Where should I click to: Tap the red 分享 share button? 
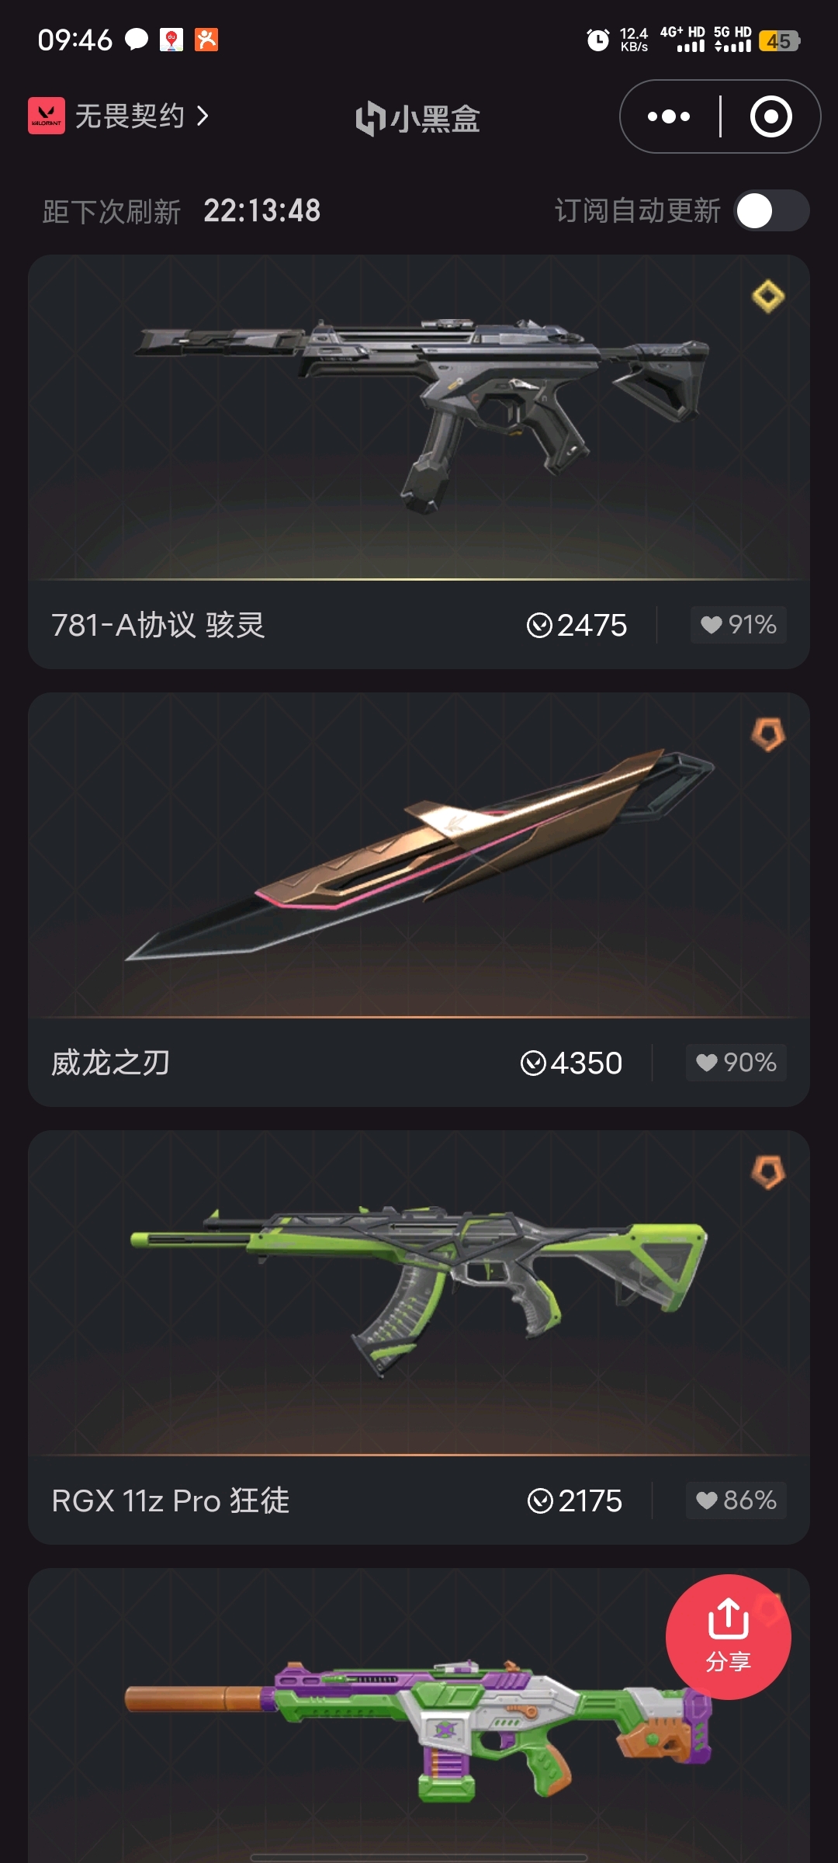tap(729, 1636)
